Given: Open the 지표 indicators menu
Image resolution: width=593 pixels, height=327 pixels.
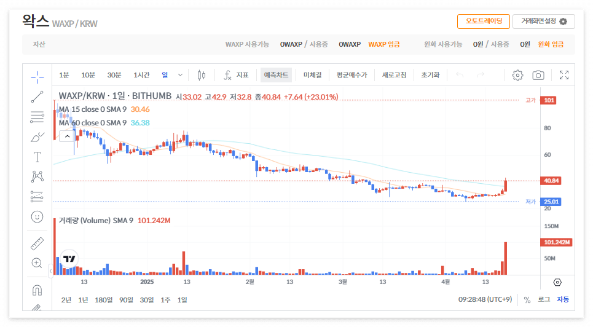Looking at the screenshot, I should click(236, 76).
